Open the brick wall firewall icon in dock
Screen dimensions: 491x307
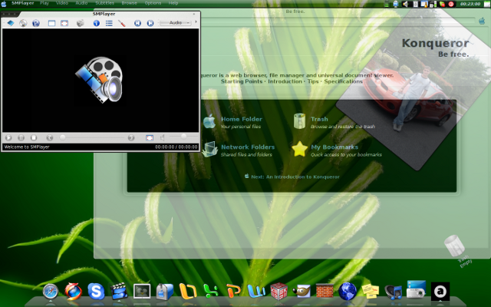point(325,292)
